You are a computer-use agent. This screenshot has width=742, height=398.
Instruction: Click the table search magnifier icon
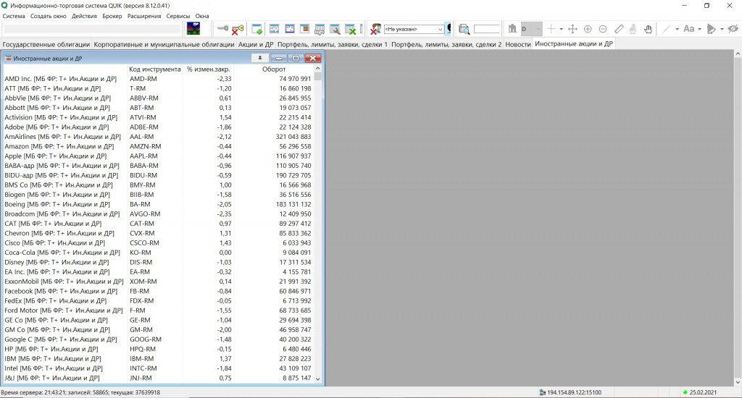(x=335, y=29)
